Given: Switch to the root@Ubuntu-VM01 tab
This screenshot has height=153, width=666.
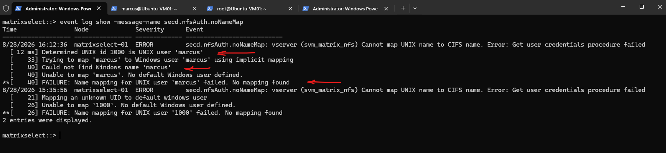Looking at the screenshot, I should (x=242, y=8).
